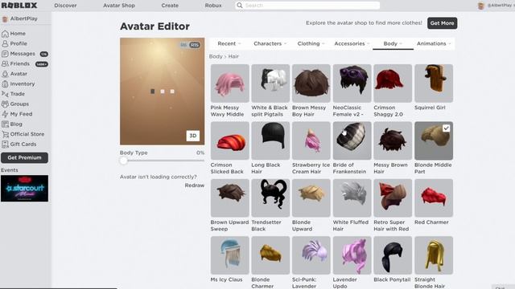Click the search magnifier icon
Image resolution: width=515 pixels, height=289 pixels.
(240, 6)
